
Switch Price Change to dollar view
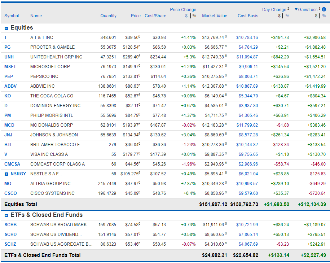click(x=186, y=16)
